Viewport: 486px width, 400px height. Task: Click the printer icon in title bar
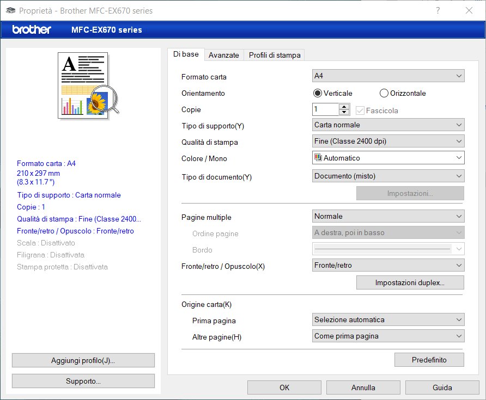[x=10, y=11]
